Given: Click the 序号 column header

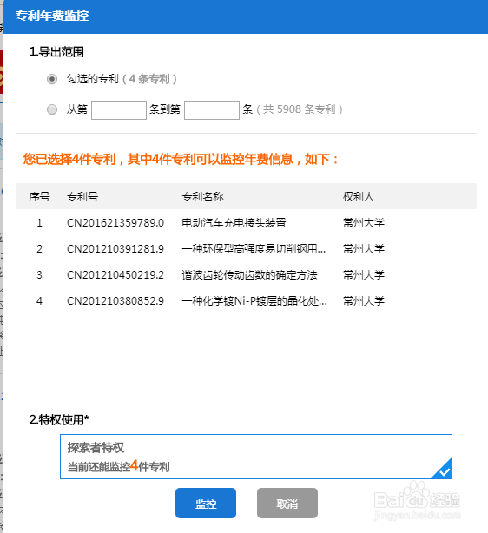Looking at the screenshot, I should point(39,196).
